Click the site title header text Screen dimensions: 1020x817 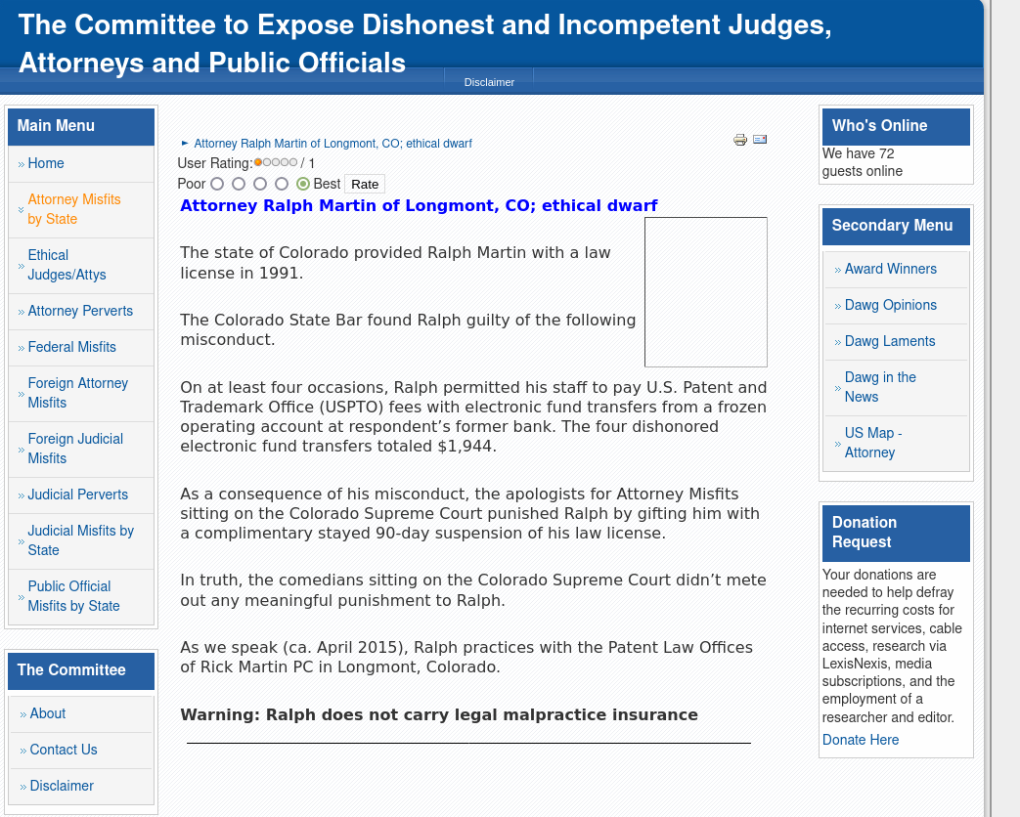(424, 44)
